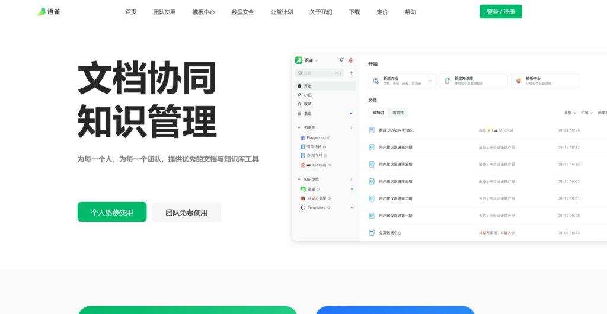607x314 pixels.
Task: Click the Templates GitHub-style group icon
Action: coord(303,208)
